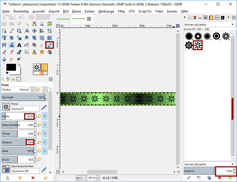
Task: Pick the Eraser tool
Action: [x=4, y=52]
